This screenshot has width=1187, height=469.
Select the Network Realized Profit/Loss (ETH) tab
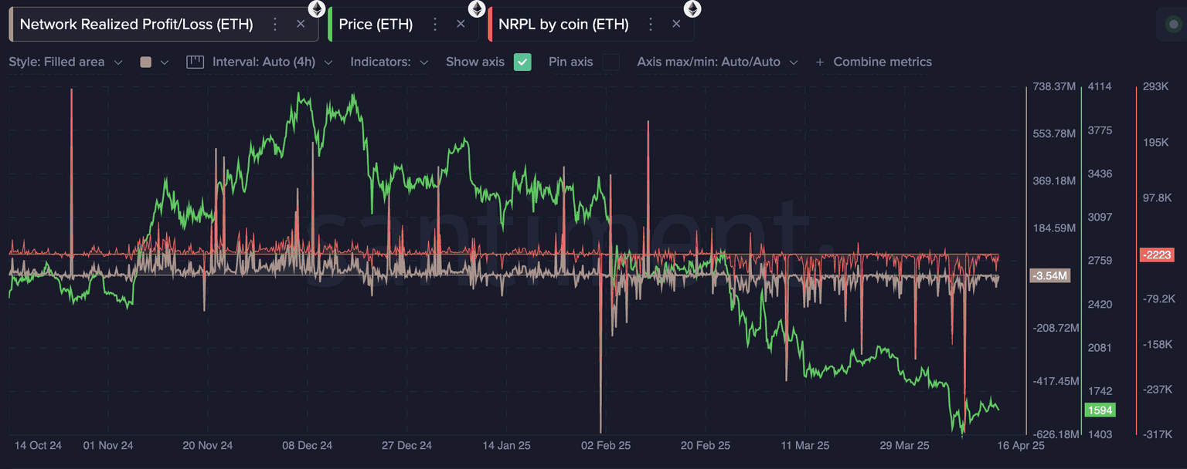point(136,25)
